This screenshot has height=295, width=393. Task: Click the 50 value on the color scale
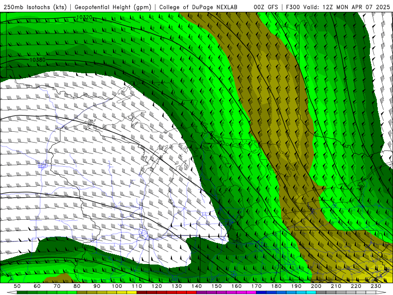[17, 286]
